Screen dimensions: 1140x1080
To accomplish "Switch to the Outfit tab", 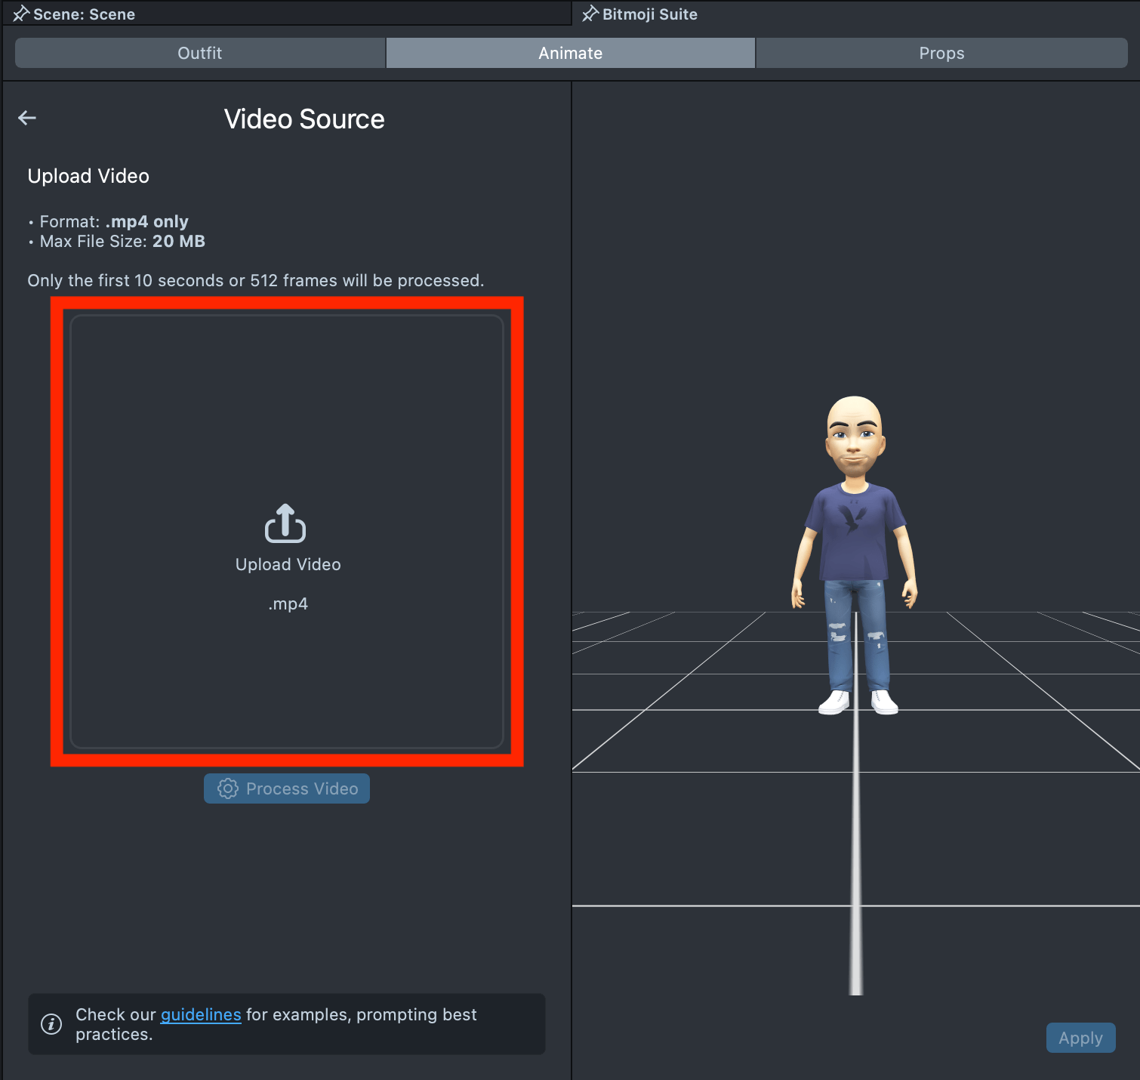I will [x=200, y=53].
